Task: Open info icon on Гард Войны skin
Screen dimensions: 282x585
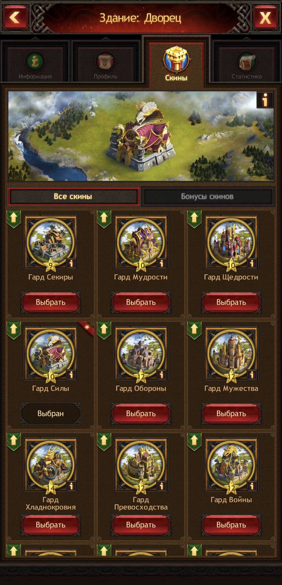Action: [x=252, y=486]
